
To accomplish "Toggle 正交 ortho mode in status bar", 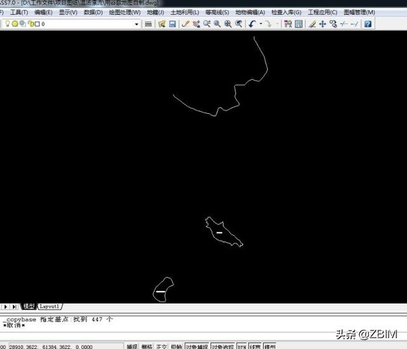I will [x=162, y=346].
